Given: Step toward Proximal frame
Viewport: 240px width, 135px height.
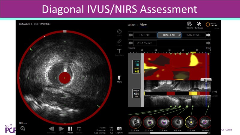Looking at the screenshot, I should tap(51, 129).
